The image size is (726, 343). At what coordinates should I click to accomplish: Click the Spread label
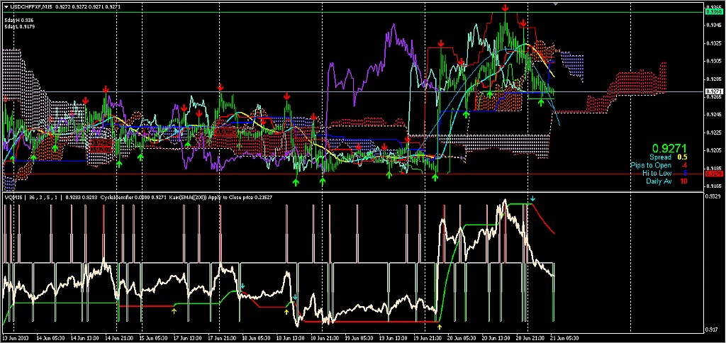[659, 157]
